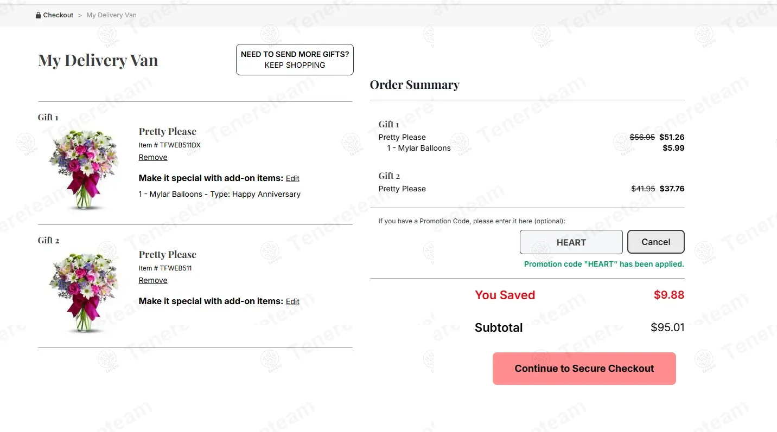Remove Gift 2 from the delivery van
Viewport: 777px width, 432px height.
(x=153, y=280)
